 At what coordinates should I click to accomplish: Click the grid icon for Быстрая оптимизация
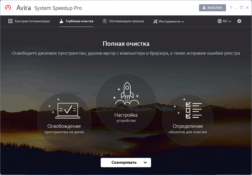tap(10, 21)
